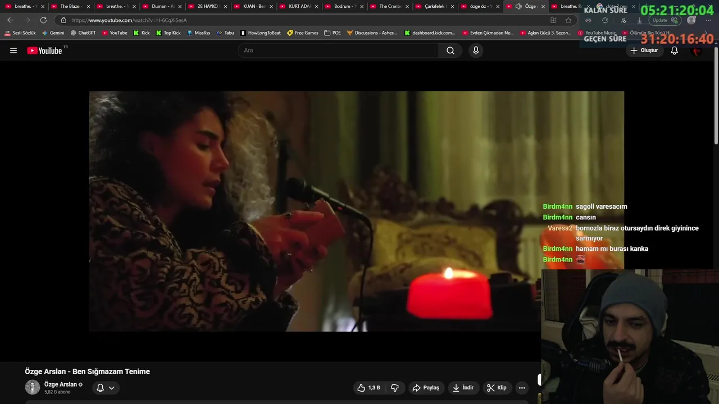
Task: Open the Evden Çıkmadan Ne... bookmark
Action: click(488, 33)
